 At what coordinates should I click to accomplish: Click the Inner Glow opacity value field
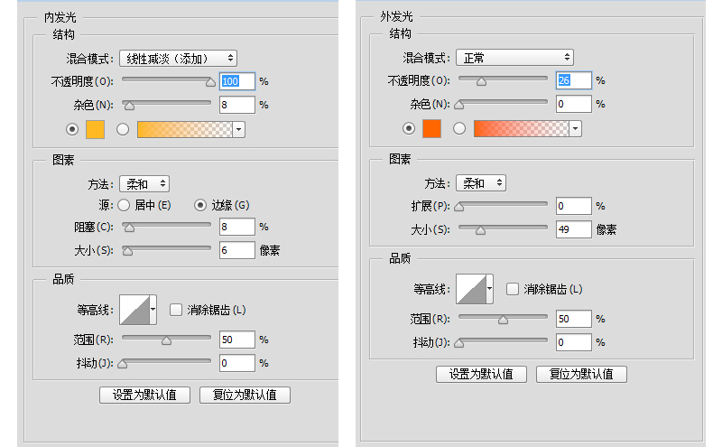pyautogui.click(x=237, y=81)
